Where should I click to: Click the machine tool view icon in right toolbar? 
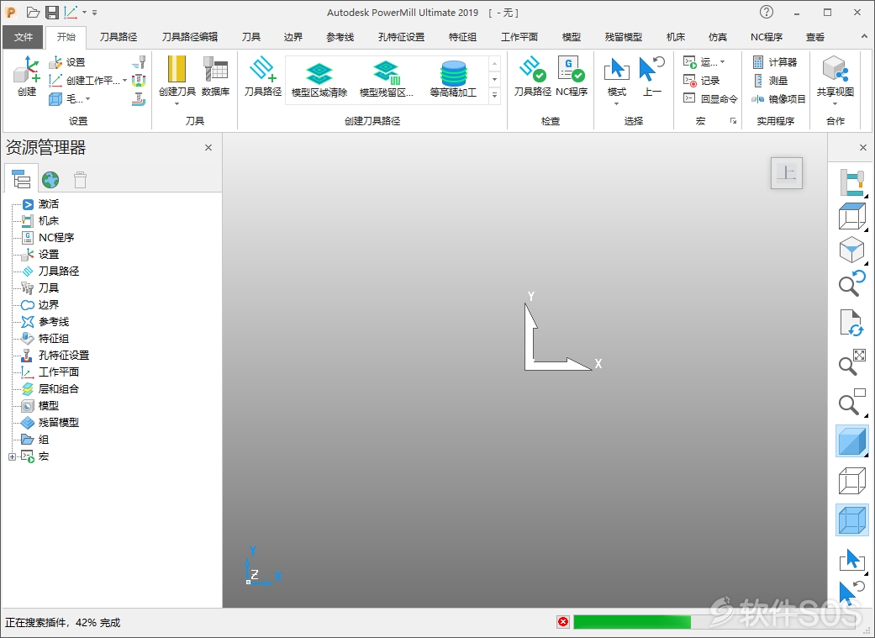(x=852, y=182)
